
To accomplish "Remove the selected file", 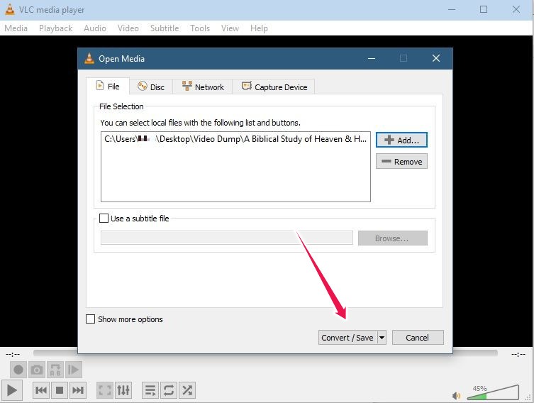I will coord(401,162).
